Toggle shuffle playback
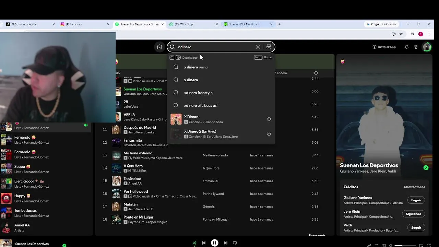Image resolution: width=439 pixels, height=247 pixels. click(x=194, y=243)
